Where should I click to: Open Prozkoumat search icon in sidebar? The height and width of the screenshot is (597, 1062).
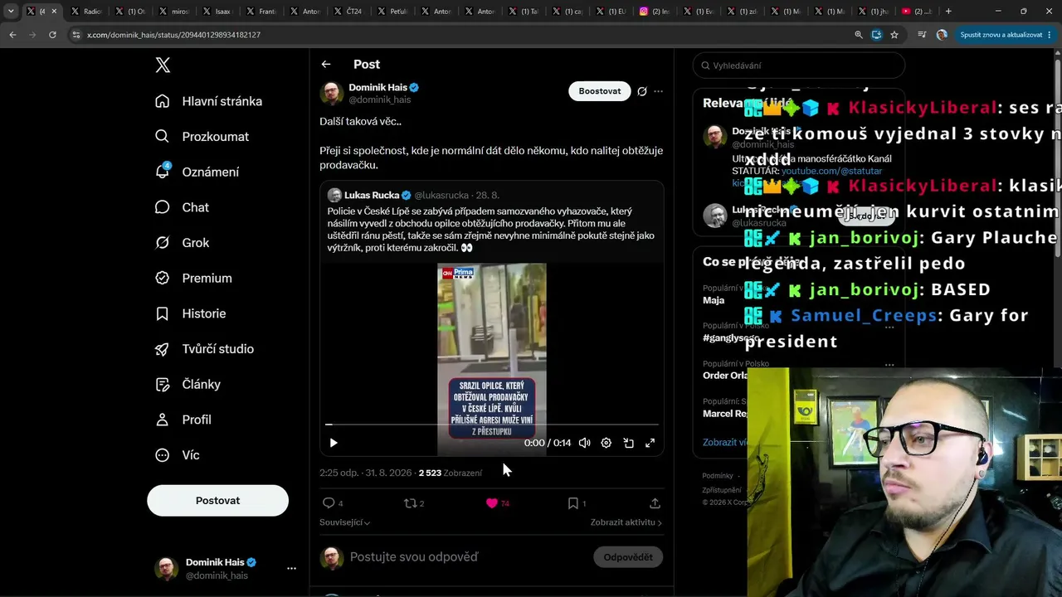pyautogui.click(x=163, y=137)
